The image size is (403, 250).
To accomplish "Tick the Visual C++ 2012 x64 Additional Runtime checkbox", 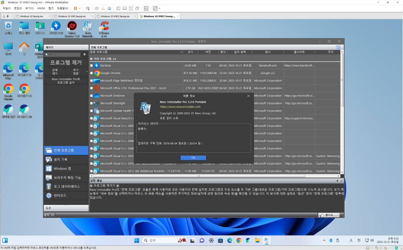I will 91,171.
